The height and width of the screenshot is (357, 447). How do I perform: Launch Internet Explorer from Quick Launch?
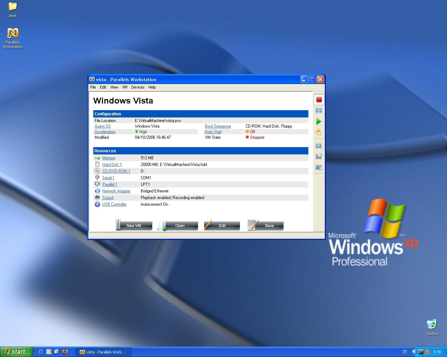point(41,352)
